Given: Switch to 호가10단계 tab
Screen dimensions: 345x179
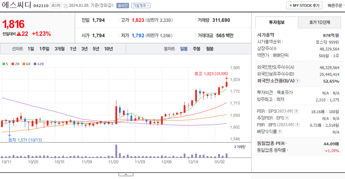Looking at the screenshot, I should point(319,22).
